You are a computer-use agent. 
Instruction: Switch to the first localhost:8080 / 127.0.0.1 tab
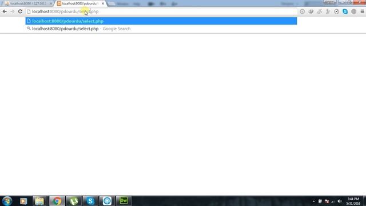[27, 3]
